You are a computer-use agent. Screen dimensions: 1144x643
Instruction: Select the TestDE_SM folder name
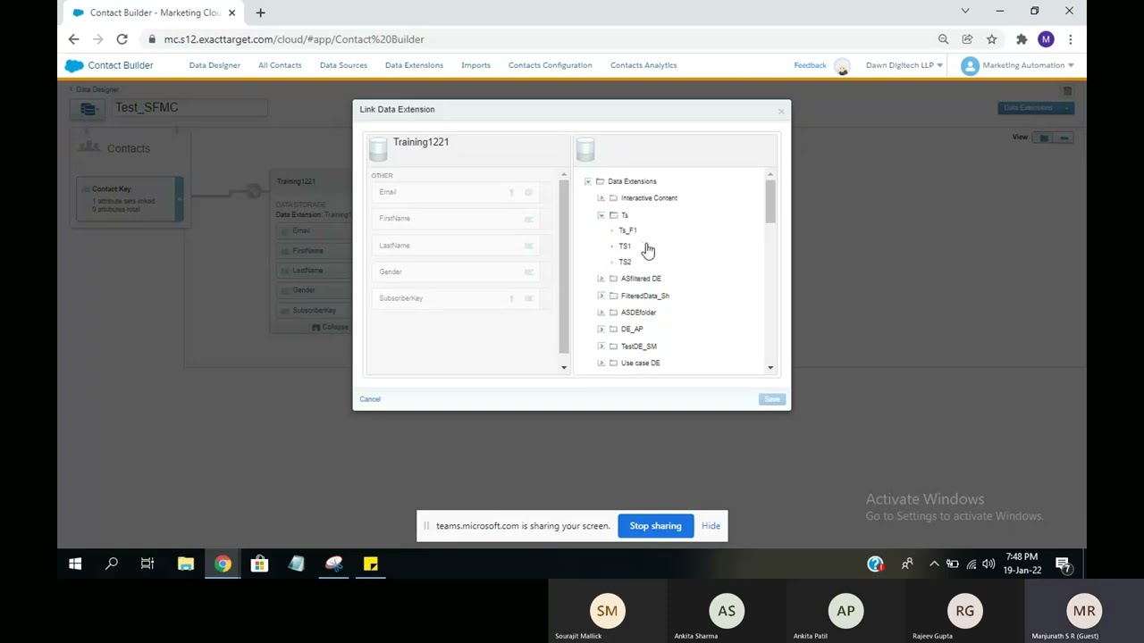(x=638, y=347)
